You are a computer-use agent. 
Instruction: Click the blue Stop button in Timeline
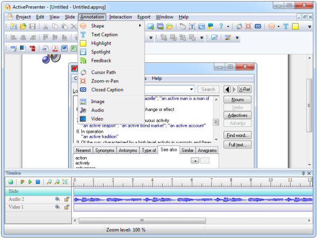pos(37,182)
